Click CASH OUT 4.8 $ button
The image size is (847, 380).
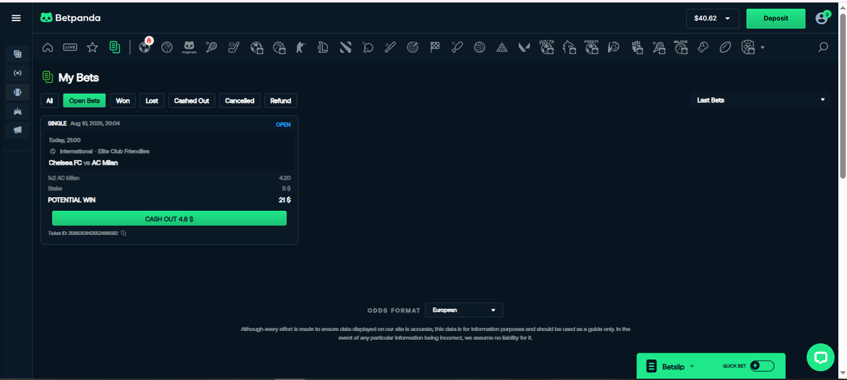coord(169,219)
